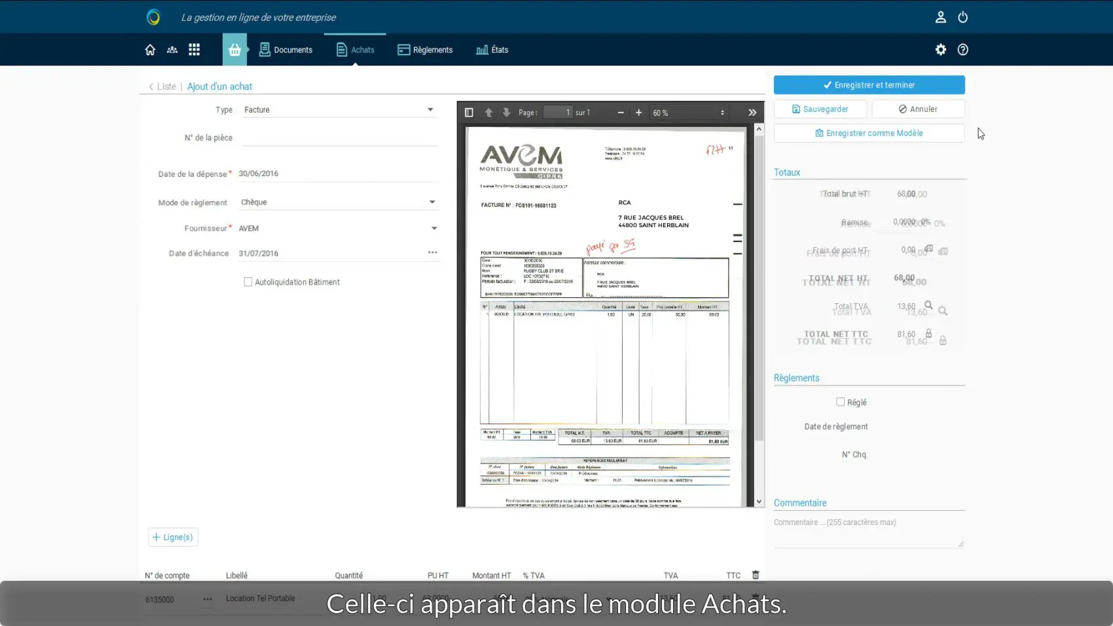Switch to the États tab
Viewport: 1113px width, 626px height.
492,50
